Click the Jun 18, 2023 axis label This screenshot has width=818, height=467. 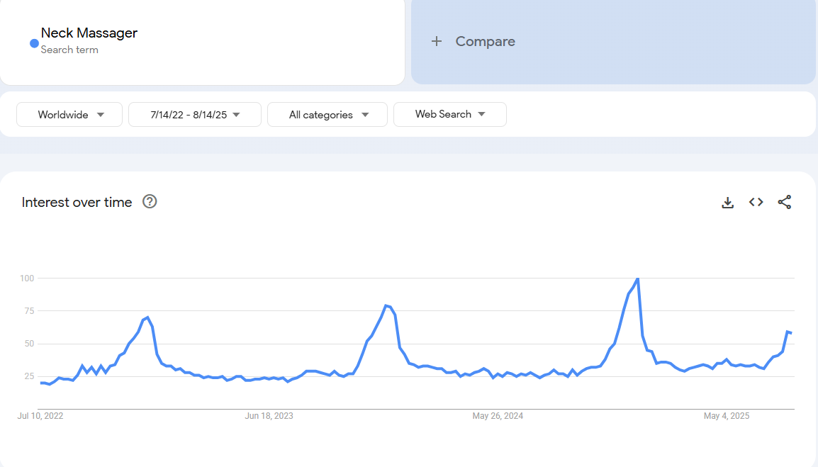pyautogui.click(x=269, y=416)
